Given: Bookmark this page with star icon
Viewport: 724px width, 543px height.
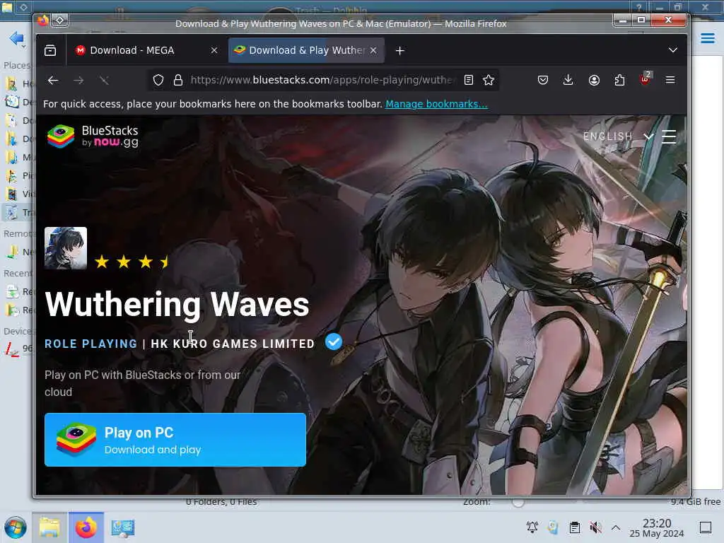Looking at the screenshot, I should [489, 81].
